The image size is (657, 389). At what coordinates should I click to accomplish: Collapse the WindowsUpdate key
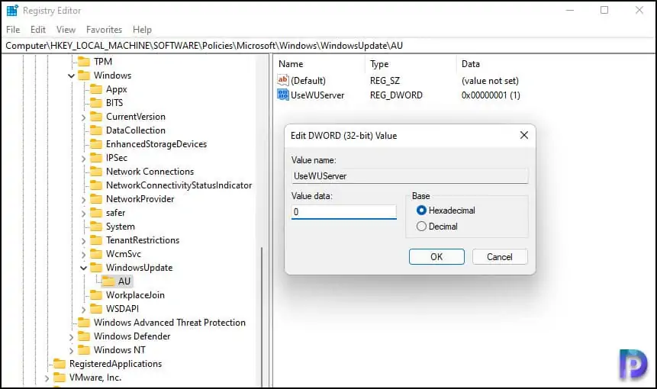pos(83,268)
